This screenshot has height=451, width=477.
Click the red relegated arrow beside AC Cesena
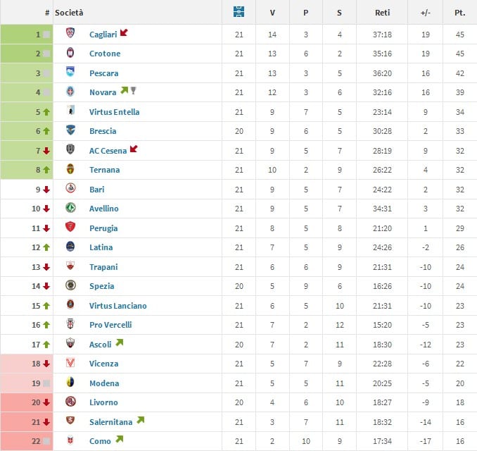pyautogui.click(x=134, y=149)
